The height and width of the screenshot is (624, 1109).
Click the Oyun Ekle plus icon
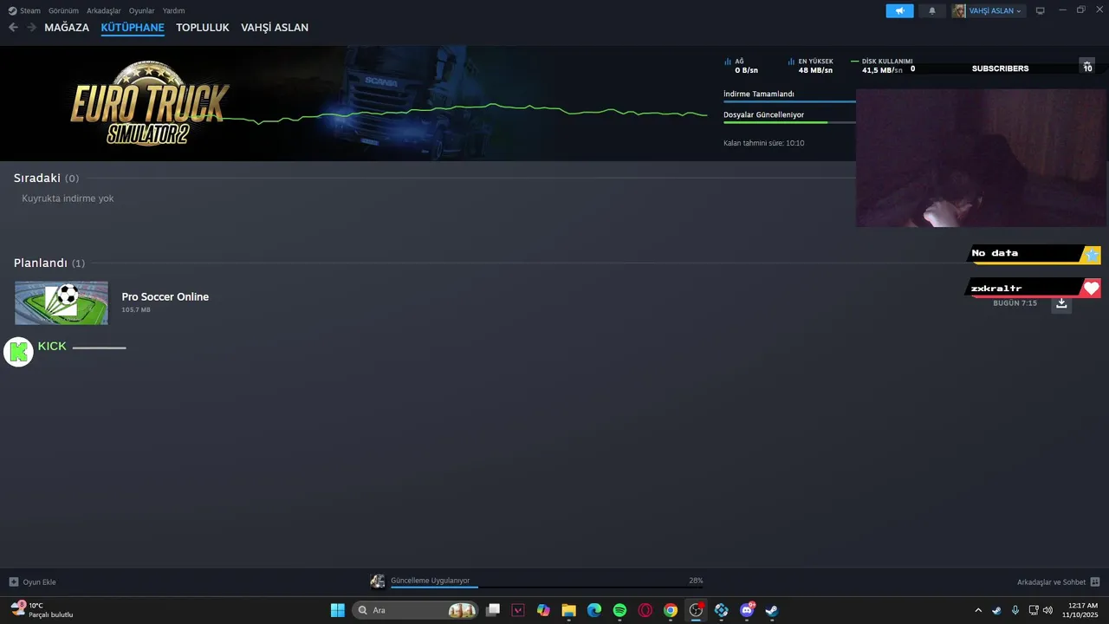click(x=13, y=582)
